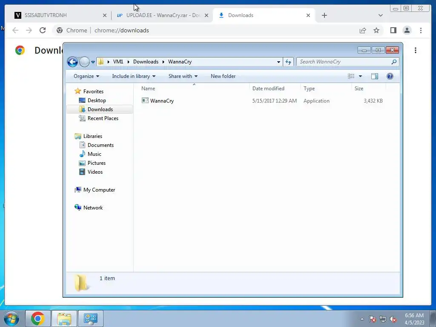Image resolution: width=436 pixels, height=327 pixels.
Task: Click Chrome's forward arrow
Action: (x=29, y=30)
